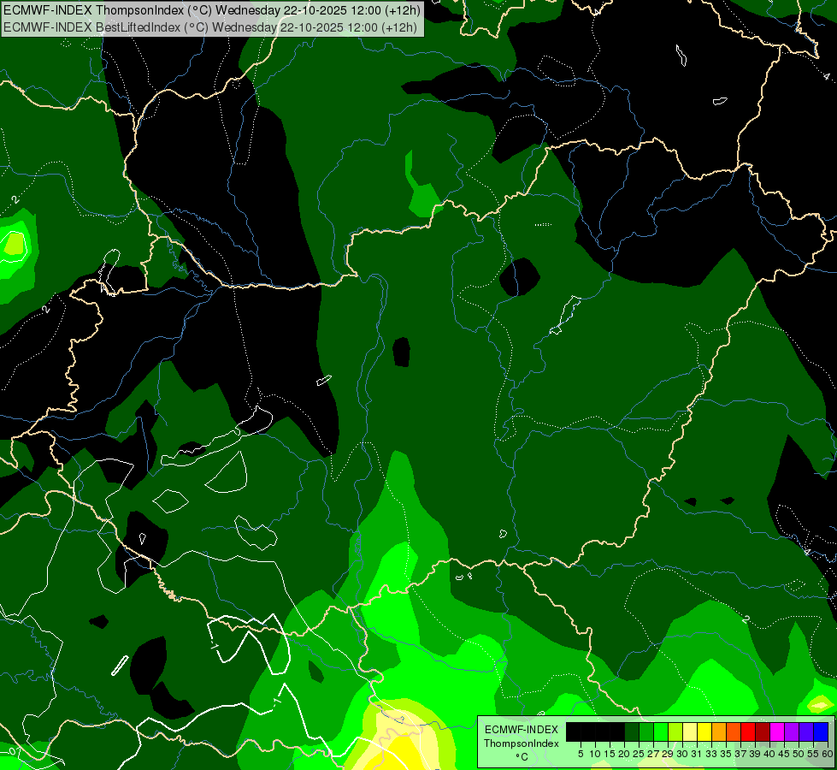Select the dark red 39–40 legend swatch
The image size is (837, 770).
[763, 731]
